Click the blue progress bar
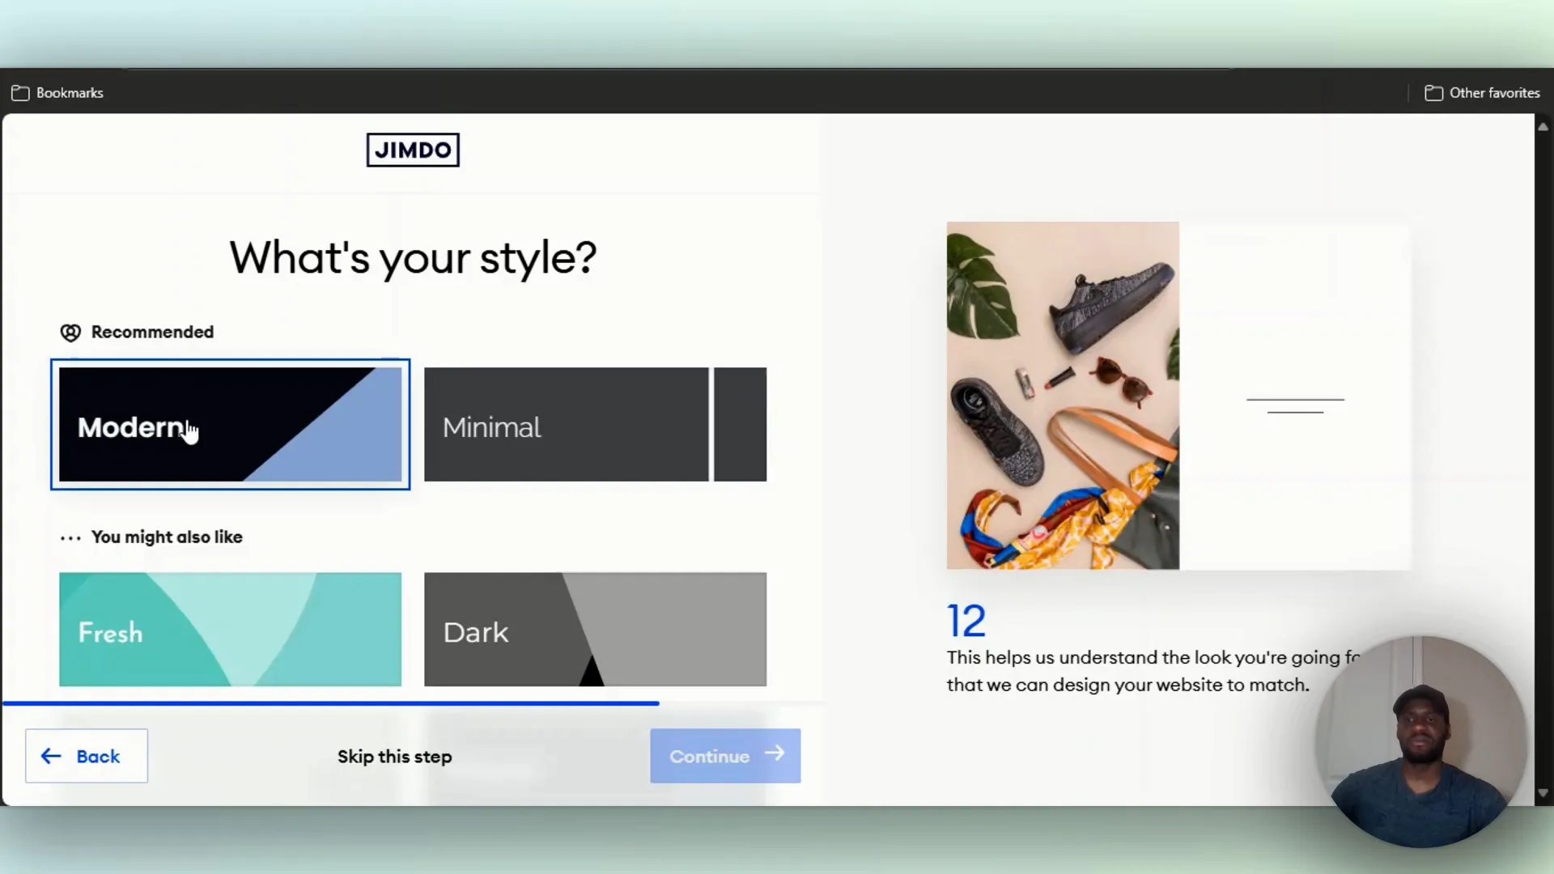 click(x=330, y=703)
